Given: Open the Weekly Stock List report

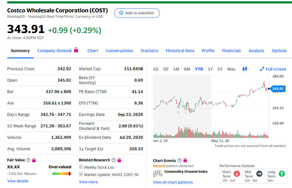Looking at the screenshot, I should (x=99, y=167).
